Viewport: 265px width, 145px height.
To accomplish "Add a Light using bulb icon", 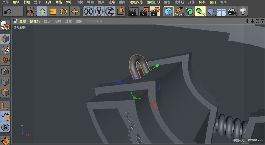I will (243, 12).
